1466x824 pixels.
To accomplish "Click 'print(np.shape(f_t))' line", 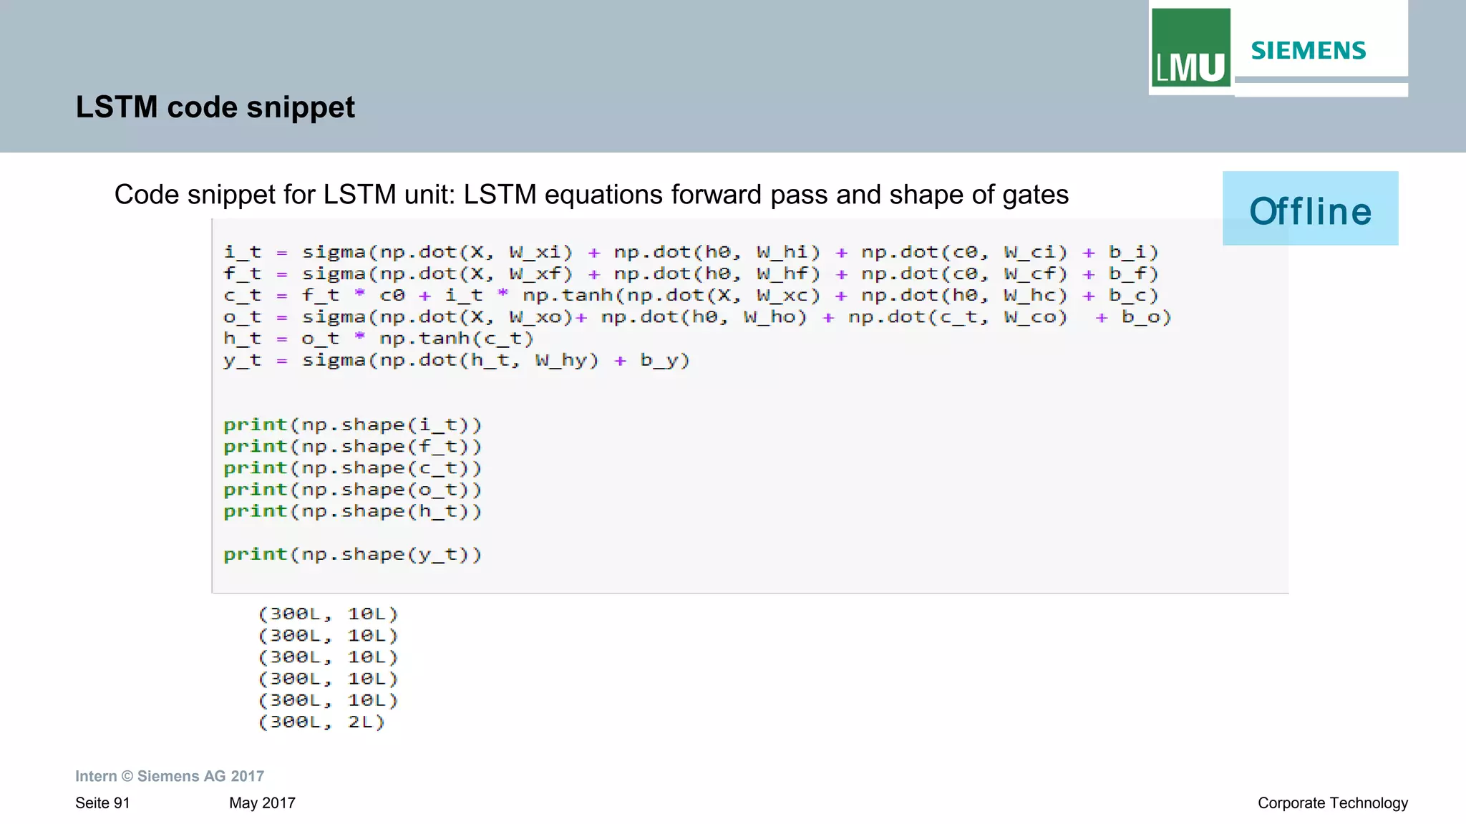I will point(353,447).
